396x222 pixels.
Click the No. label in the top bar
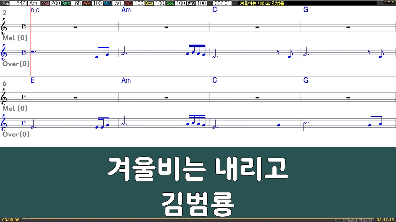(5, 3)
